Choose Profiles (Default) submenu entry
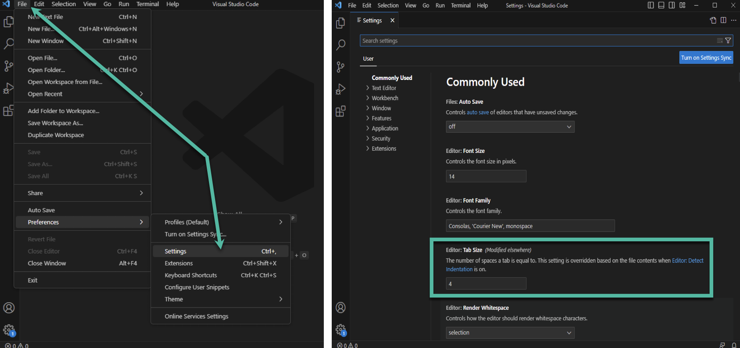Screen dimensions: 740x348 (220, 222)
